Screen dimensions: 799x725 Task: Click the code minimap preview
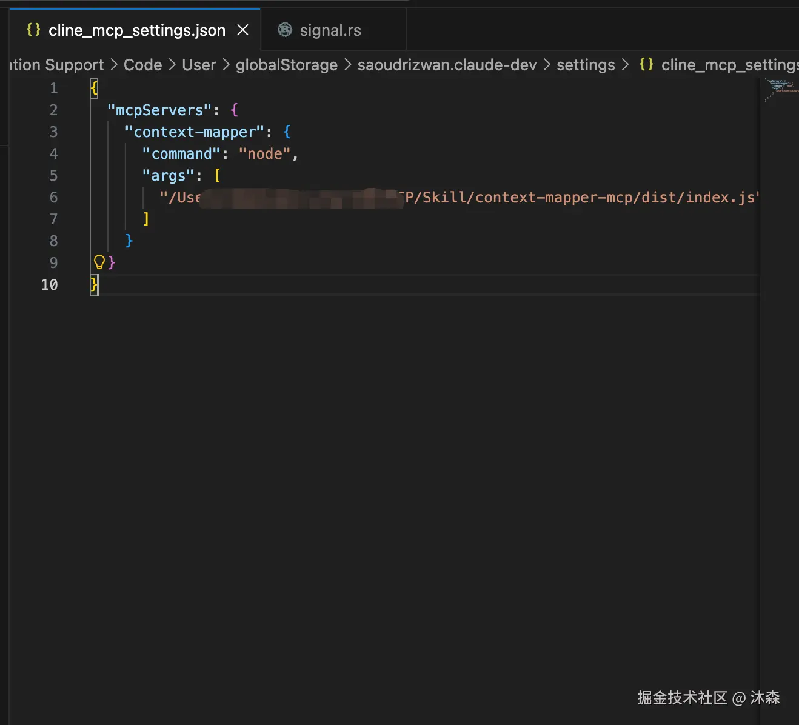click(x=781, y=89)
